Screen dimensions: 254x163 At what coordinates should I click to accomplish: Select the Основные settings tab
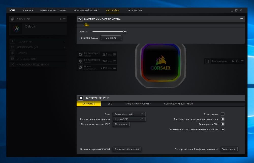pos(89,104)
